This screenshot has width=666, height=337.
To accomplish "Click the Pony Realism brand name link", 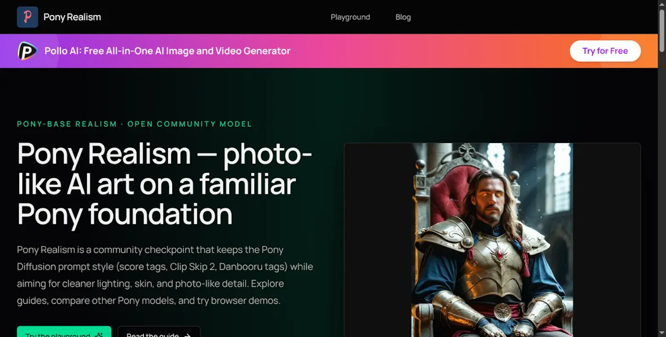I will click(72, 17).
